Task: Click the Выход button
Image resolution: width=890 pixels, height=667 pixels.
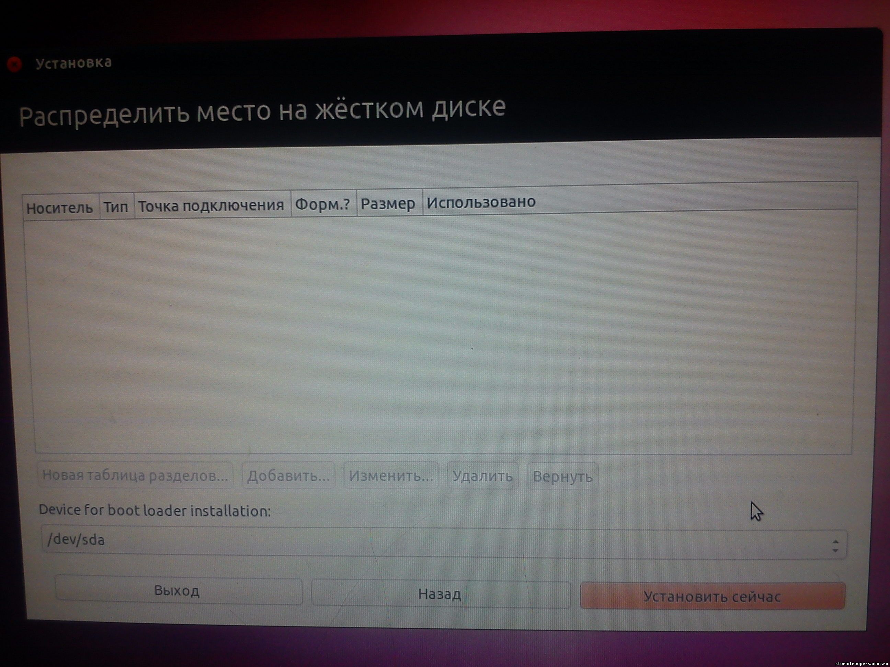Action: pos(178,590)
